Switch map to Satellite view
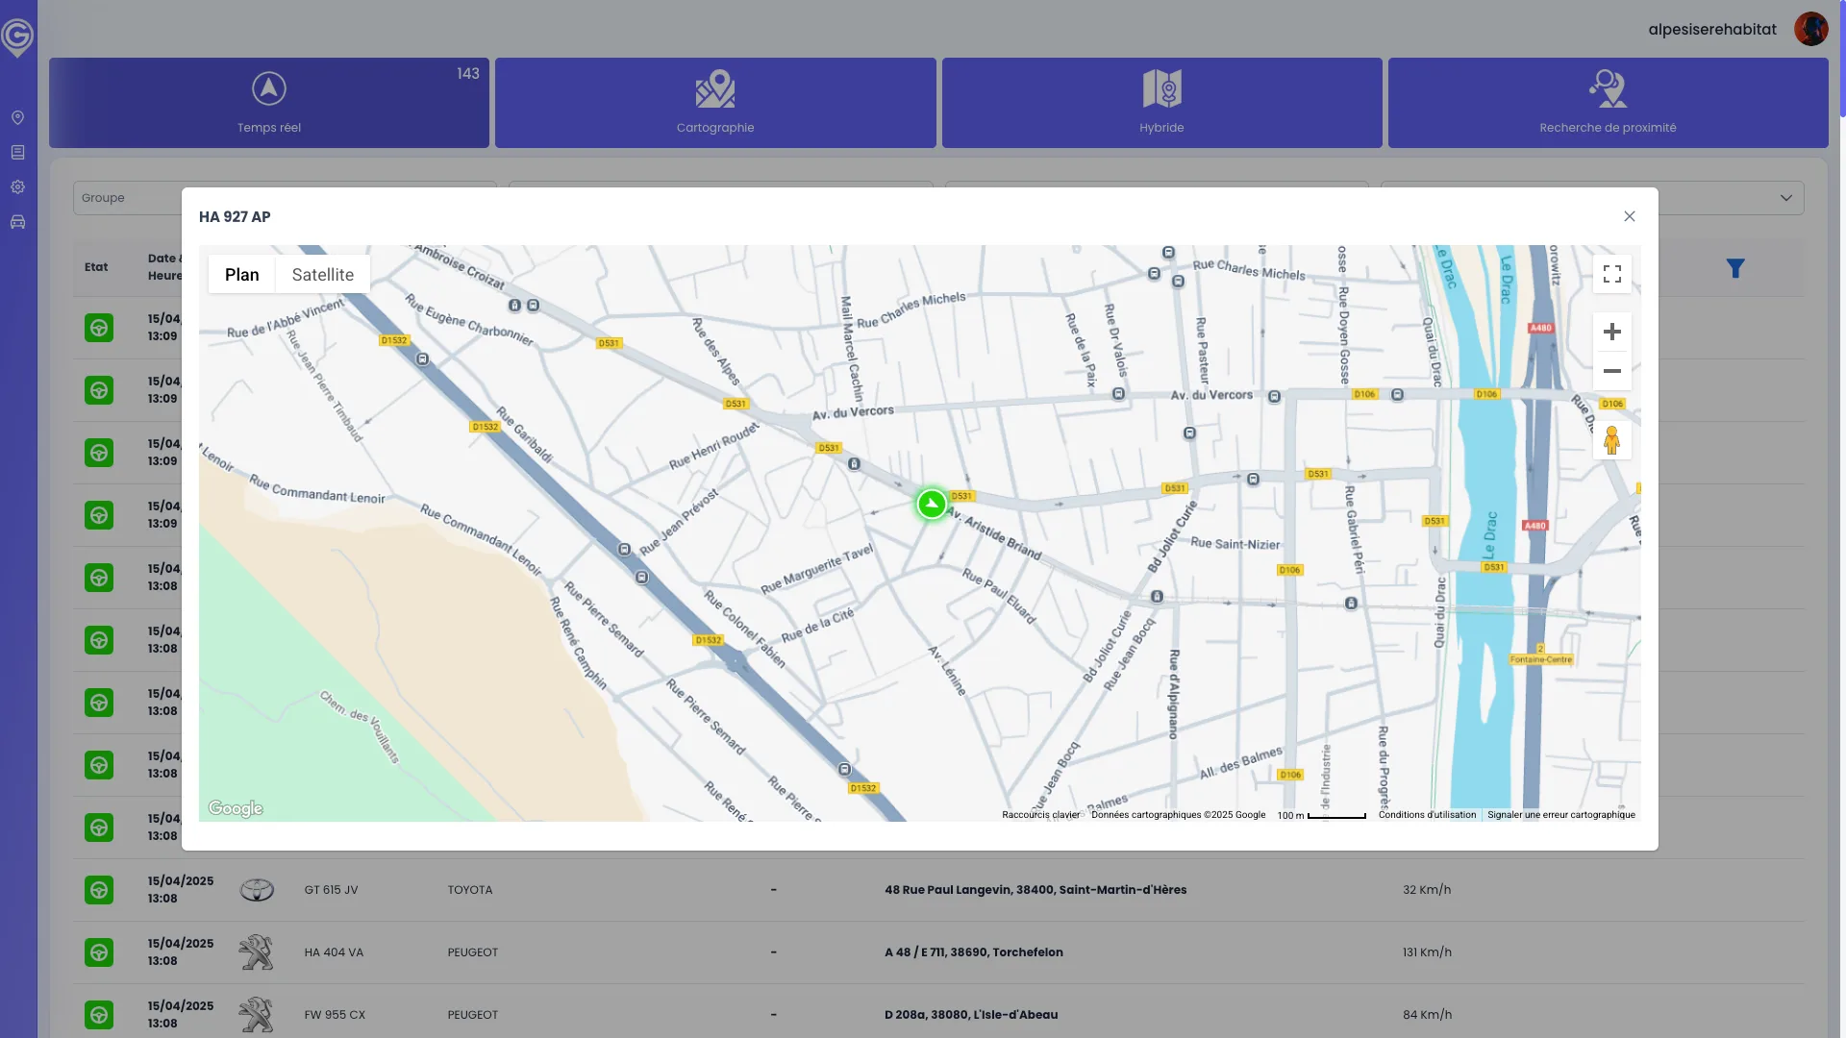The height and width of the screenshot is (1038, 1846). click(x=322, y=275)
